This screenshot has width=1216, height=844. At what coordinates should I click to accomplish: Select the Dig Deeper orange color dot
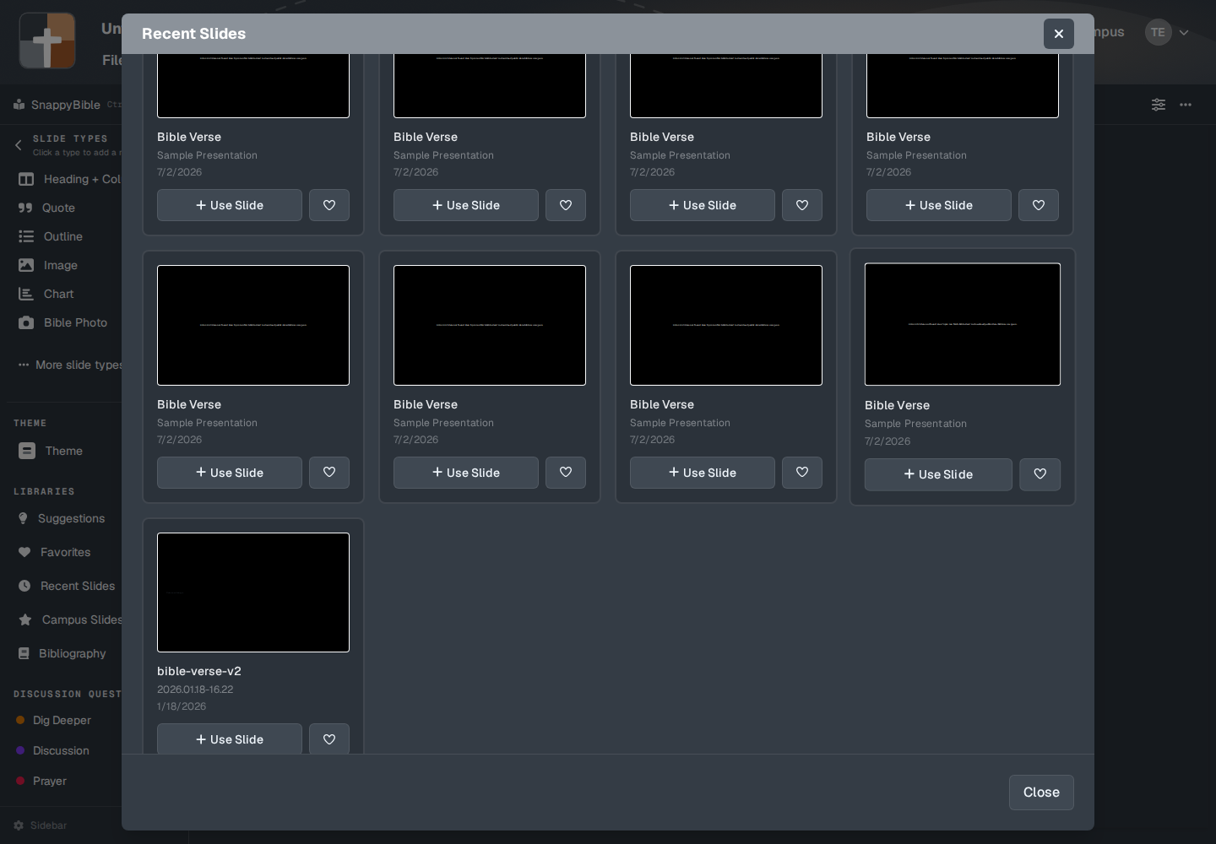tap(20, 720)
